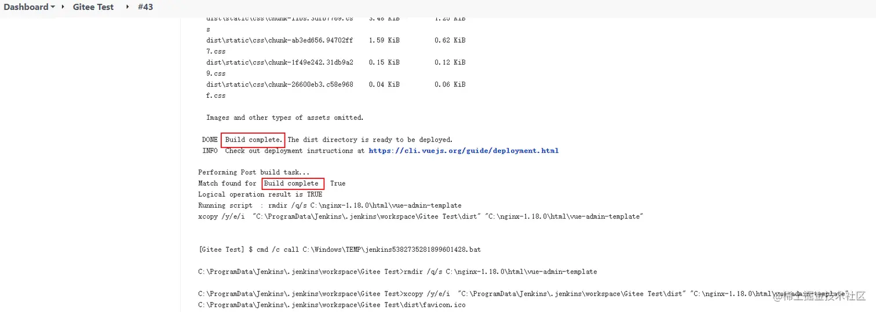Go to the Gitee Test breadcrumb

pyautogui.click(x=93, y=7)
